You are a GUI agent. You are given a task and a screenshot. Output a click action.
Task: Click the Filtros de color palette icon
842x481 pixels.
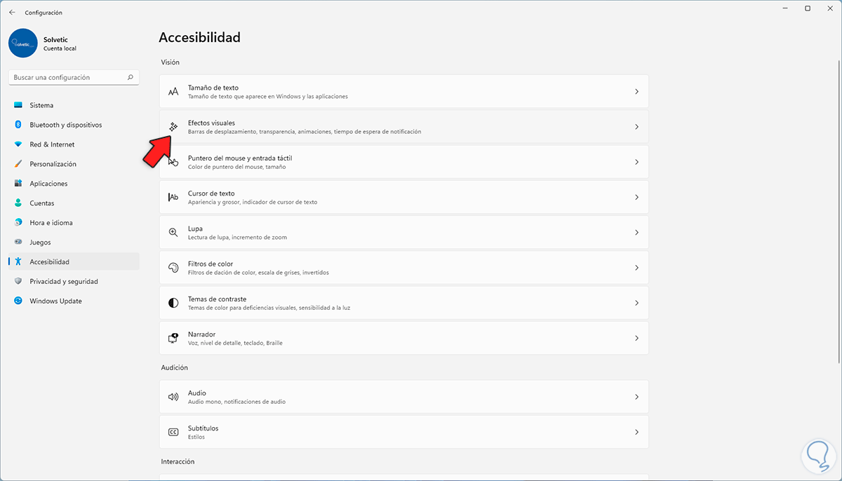(173, 268)
